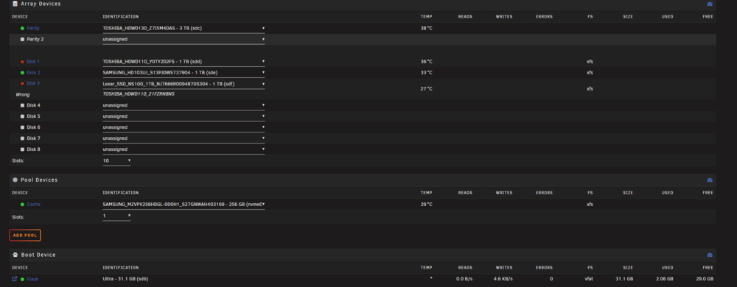Click the Boot Device paw icon
This screenshot has height=287, width=737.
tap(15, 255)
